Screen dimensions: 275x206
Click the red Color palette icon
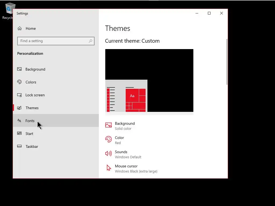(x=108, y=139)
